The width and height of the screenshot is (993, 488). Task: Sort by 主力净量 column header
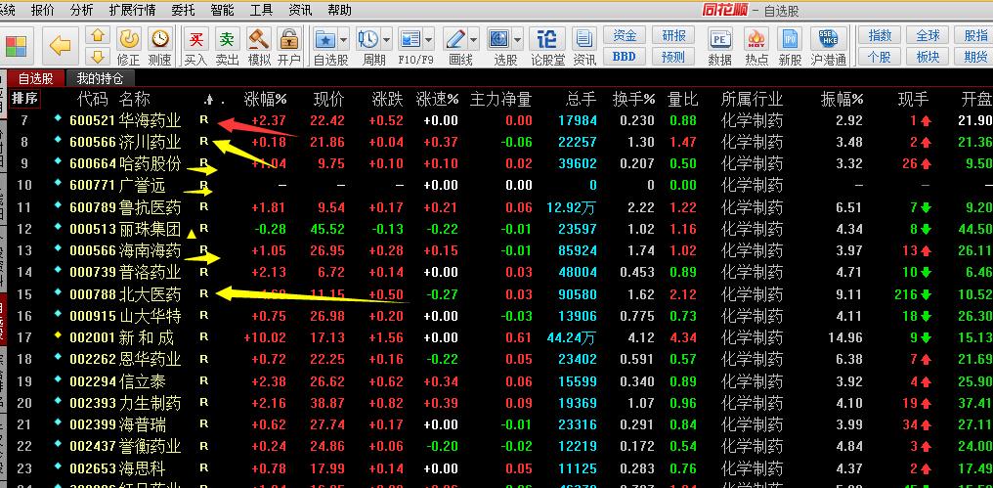pyautogui.click(x=500, y=100)
